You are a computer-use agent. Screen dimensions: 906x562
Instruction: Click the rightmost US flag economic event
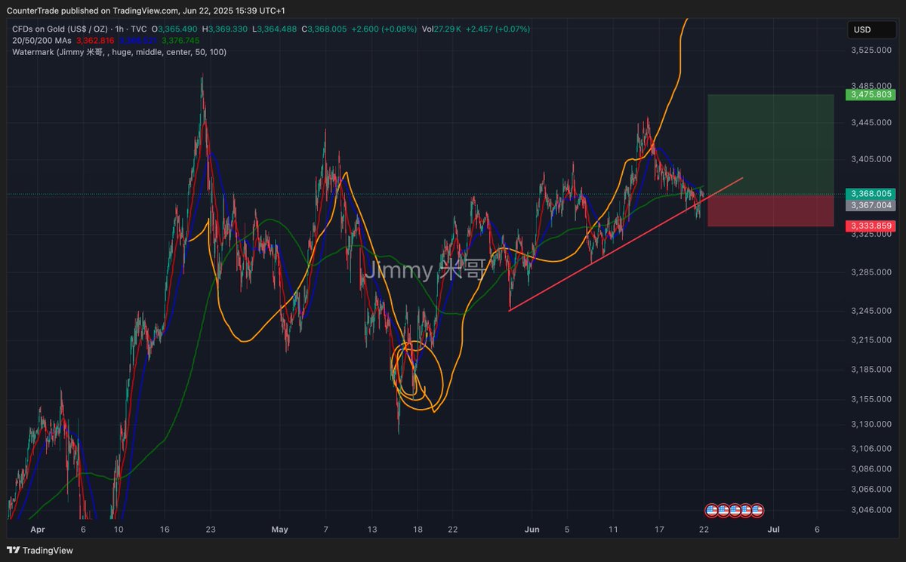(758, 511)
